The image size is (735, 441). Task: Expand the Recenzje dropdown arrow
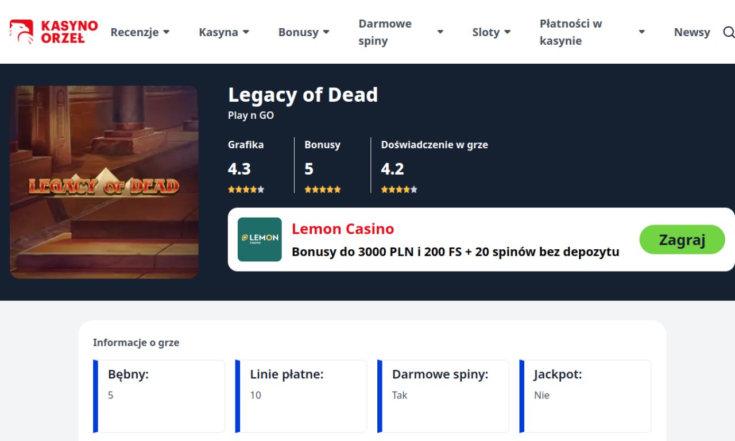(x=167, y=32)
